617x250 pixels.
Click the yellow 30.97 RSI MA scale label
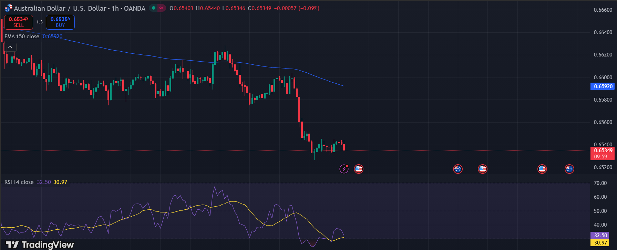pyautogui.click(x=600, y=243)
